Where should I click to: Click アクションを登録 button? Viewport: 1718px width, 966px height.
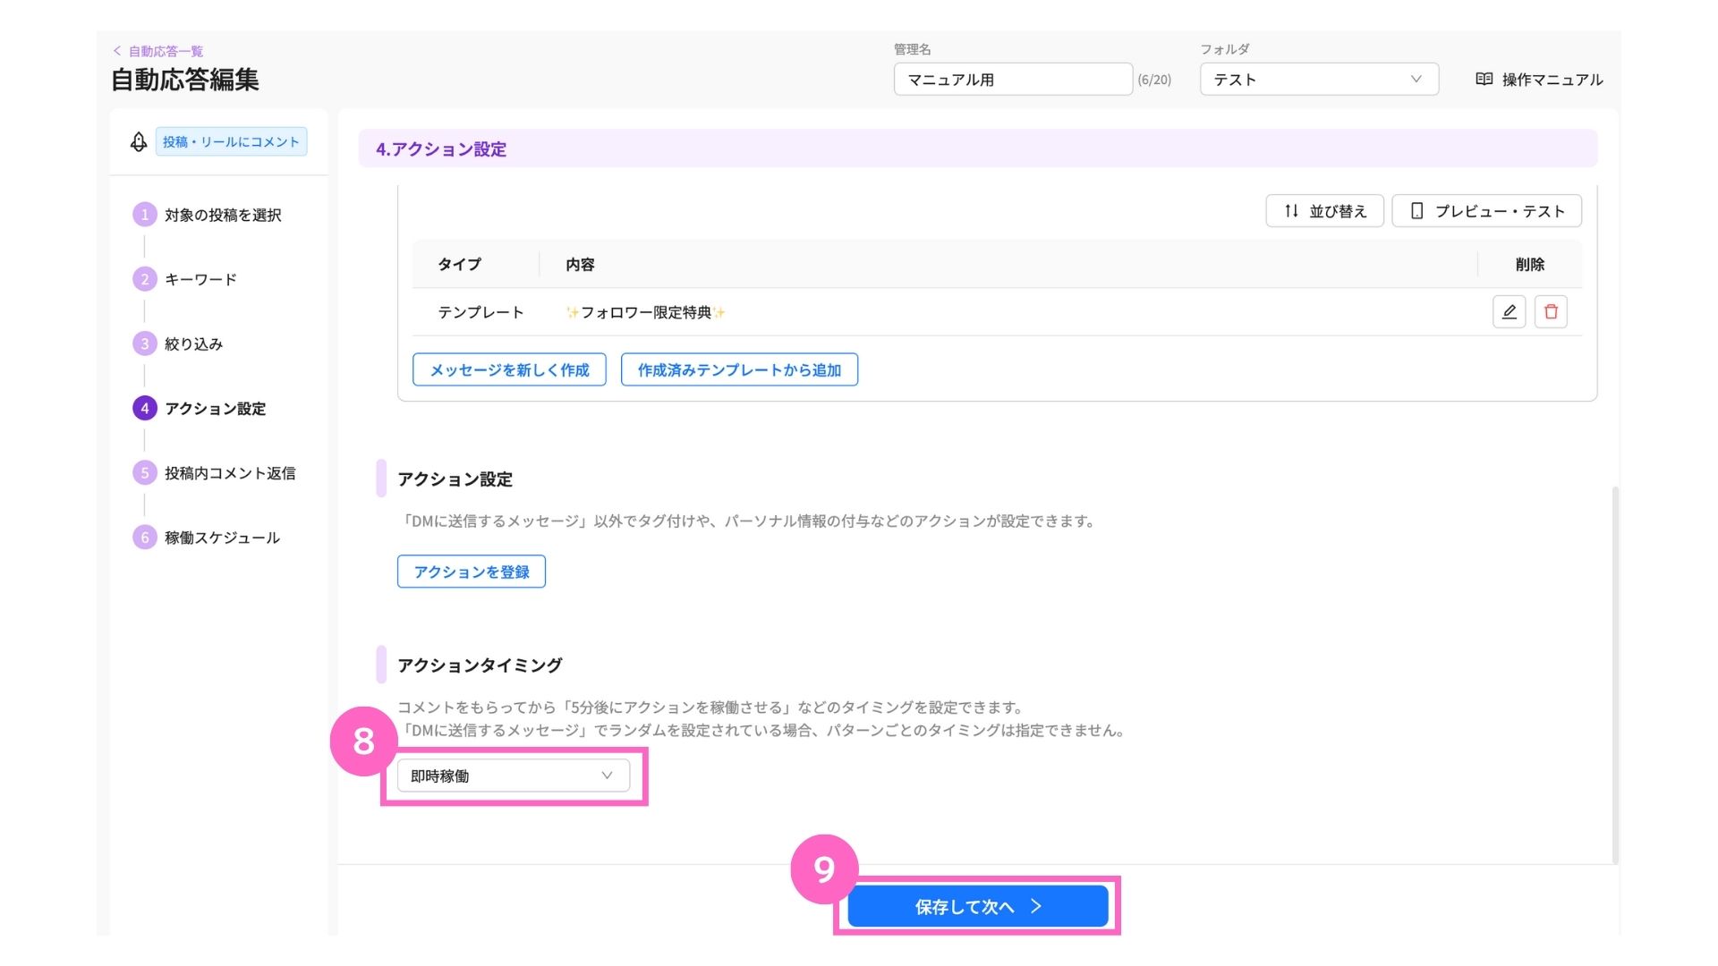click(472, 572)
